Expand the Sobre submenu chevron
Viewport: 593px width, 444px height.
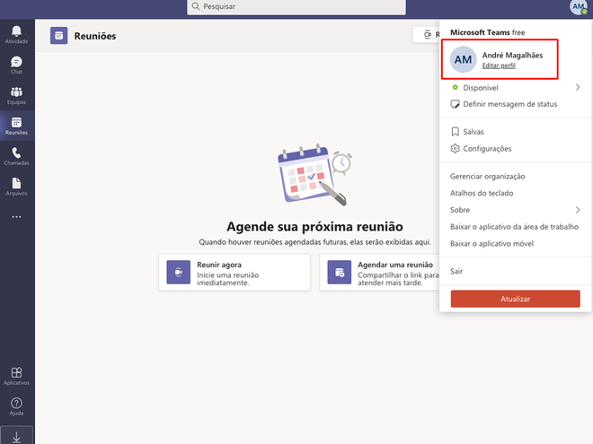click(x=578, y=210)
